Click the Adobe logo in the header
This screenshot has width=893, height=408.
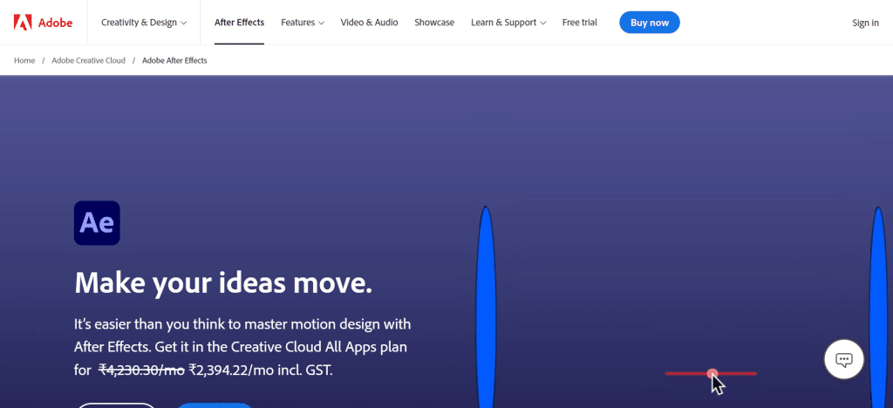pyautogui.click(x=42, y=23)
